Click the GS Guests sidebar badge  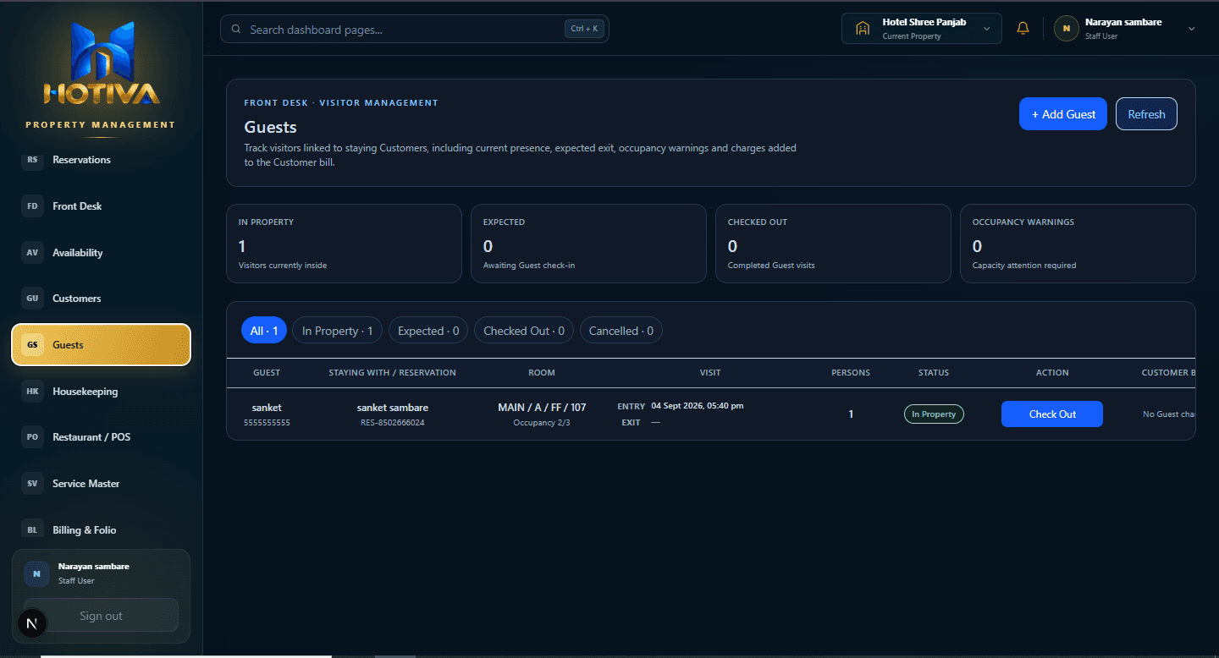[32, 345]
